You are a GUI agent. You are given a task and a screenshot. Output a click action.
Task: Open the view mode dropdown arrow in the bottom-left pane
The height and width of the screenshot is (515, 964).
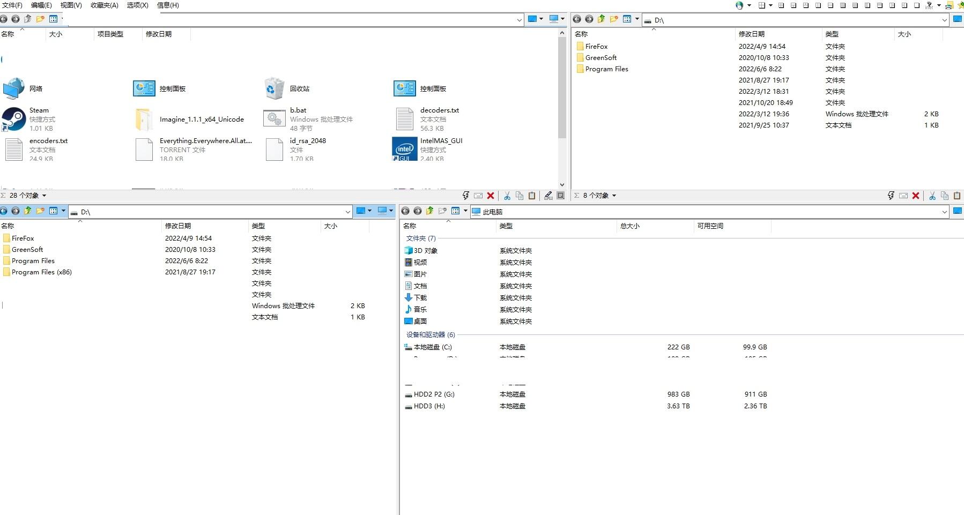coord(63,211)
